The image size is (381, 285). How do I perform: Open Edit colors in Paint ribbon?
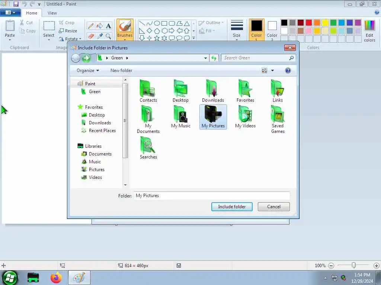tap(369, 31)
